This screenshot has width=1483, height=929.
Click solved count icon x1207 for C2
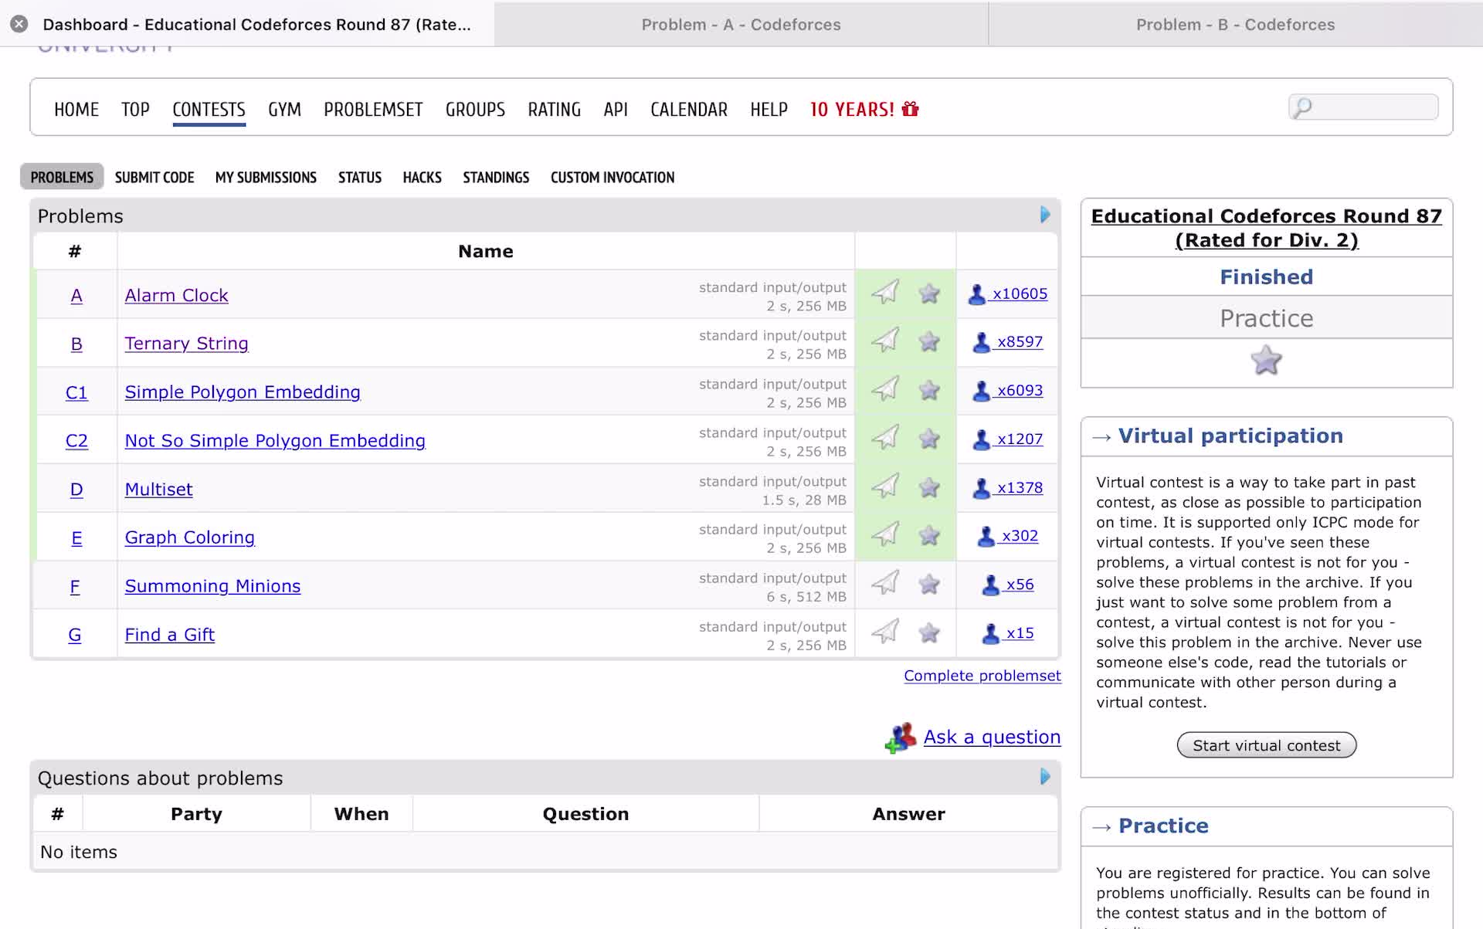981,439
